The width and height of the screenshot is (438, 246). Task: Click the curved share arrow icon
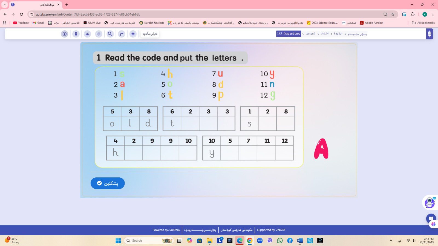pyautogui.click(x=122, y=34)
